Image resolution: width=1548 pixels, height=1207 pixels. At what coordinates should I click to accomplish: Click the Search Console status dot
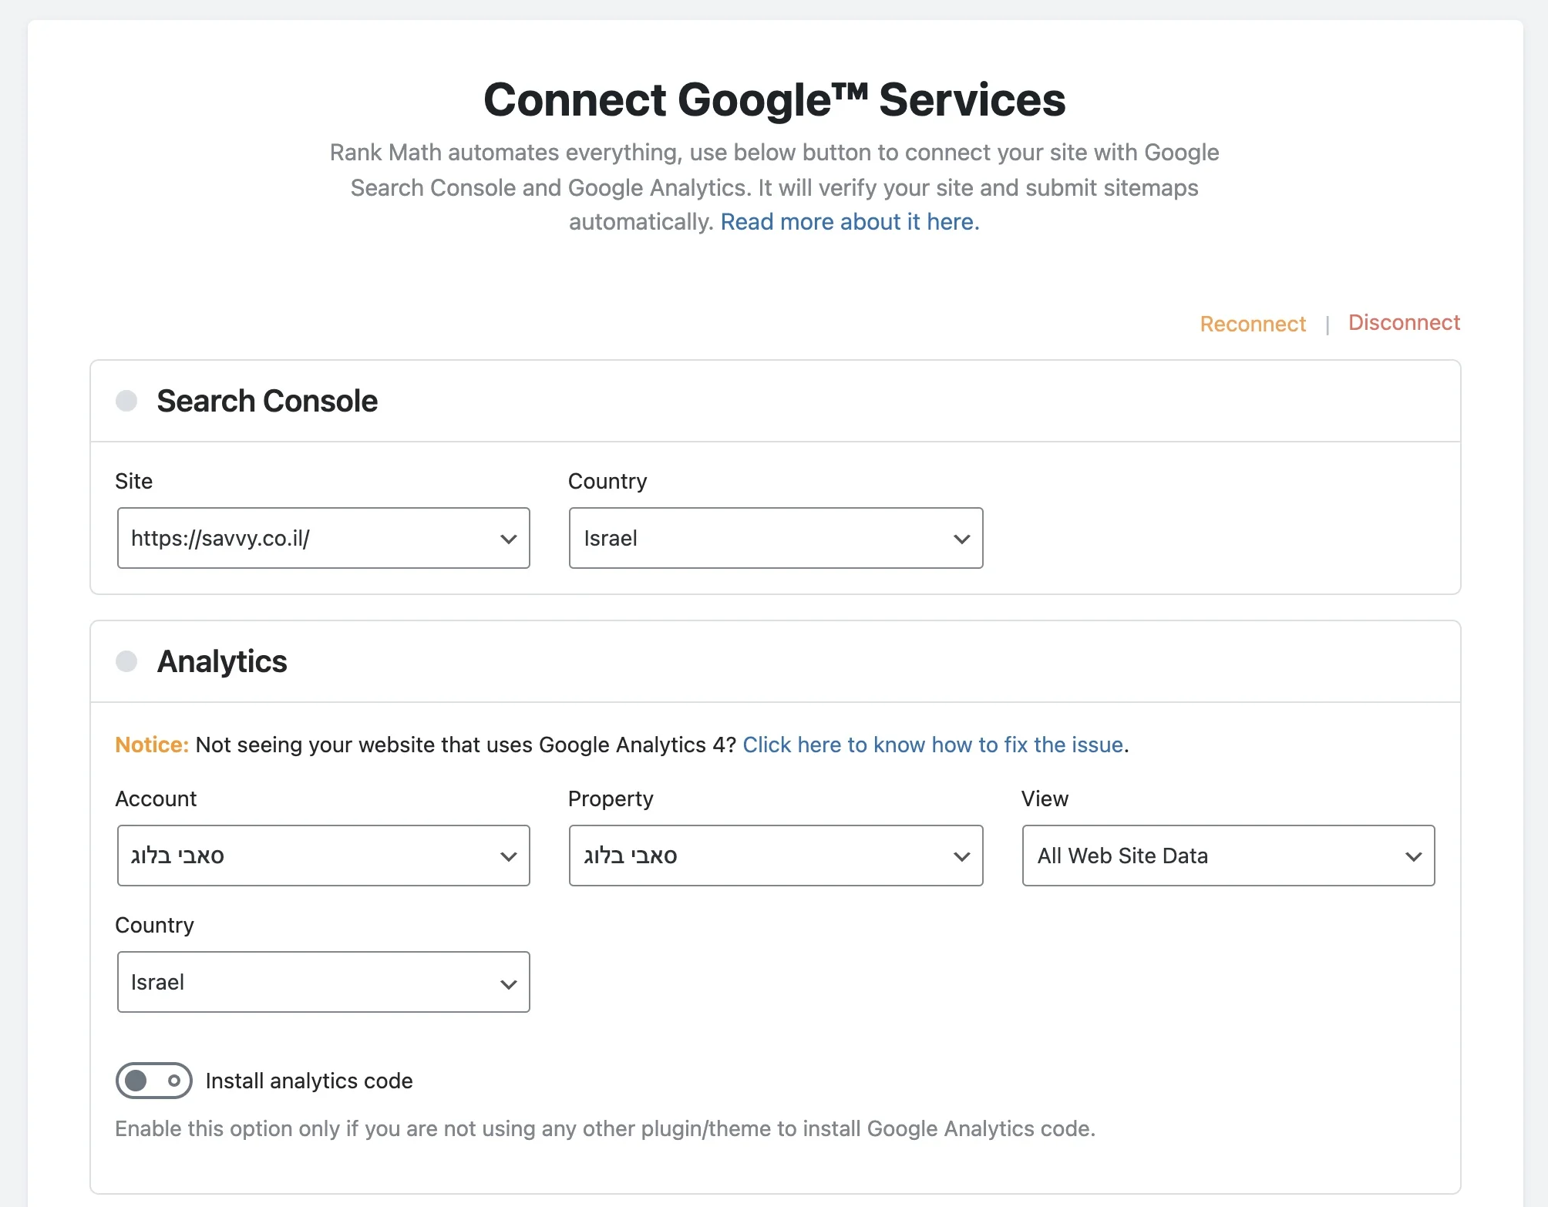[126, 401]
